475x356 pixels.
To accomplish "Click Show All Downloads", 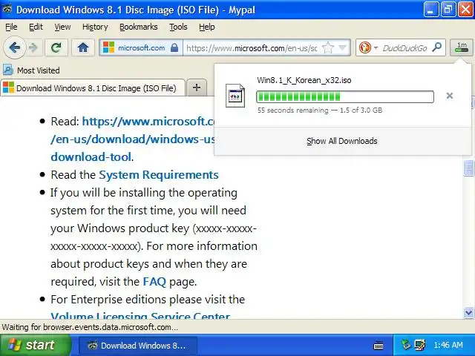I will (341, 141).
